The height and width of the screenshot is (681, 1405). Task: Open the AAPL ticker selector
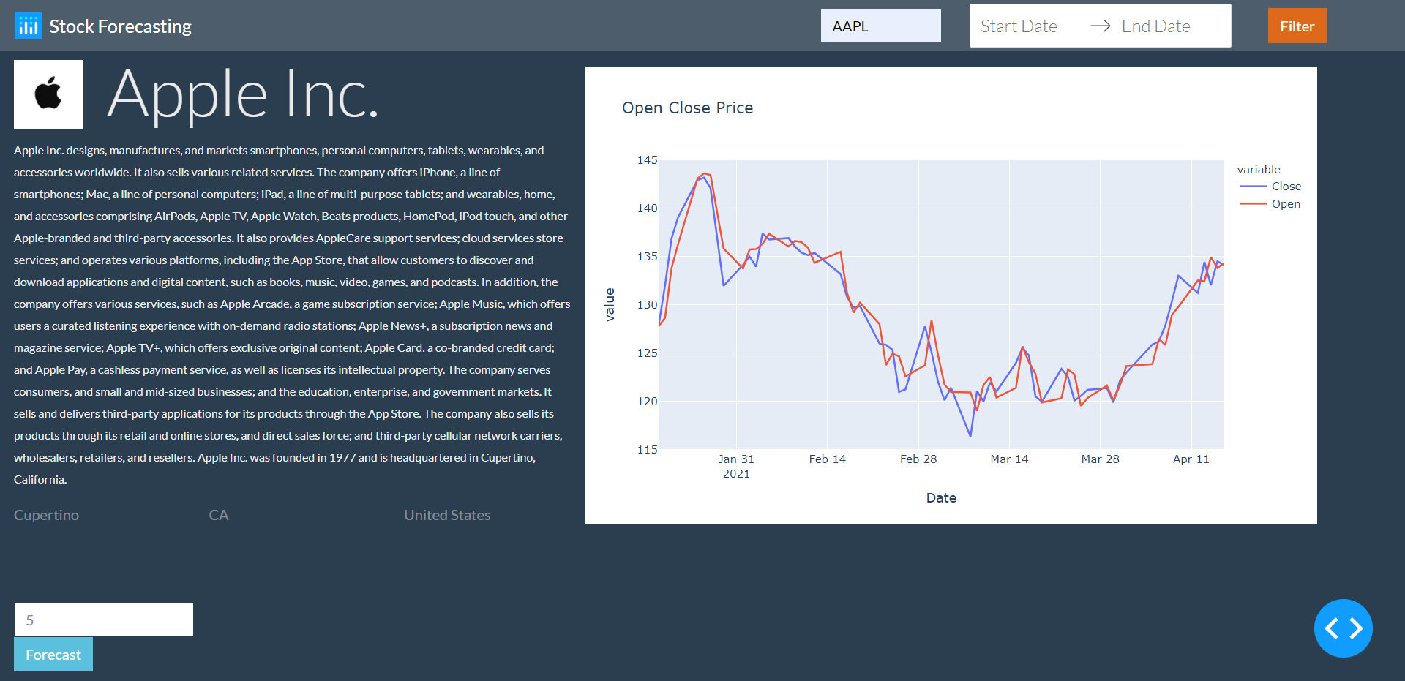click(880, 25)
